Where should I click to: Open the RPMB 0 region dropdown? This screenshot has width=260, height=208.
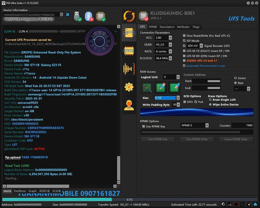[207, 125]
